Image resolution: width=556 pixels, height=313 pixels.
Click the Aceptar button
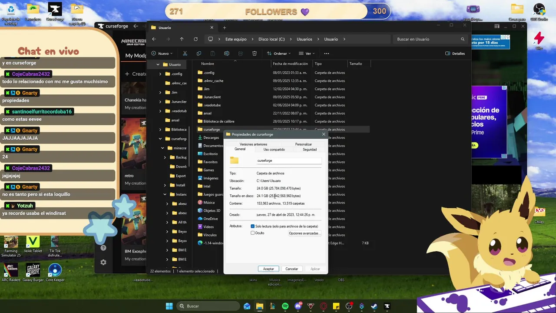point(268,269)
